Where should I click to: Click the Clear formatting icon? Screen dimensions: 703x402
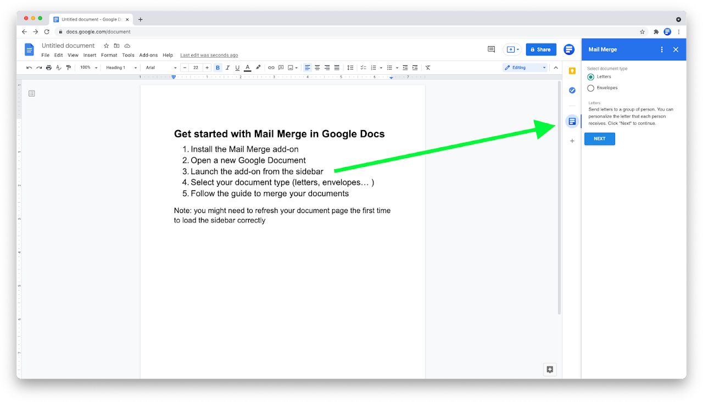click(427, 67)
